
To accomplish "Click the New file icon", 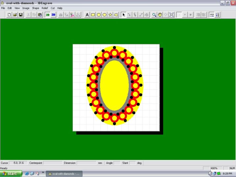I will pos(9,15).
